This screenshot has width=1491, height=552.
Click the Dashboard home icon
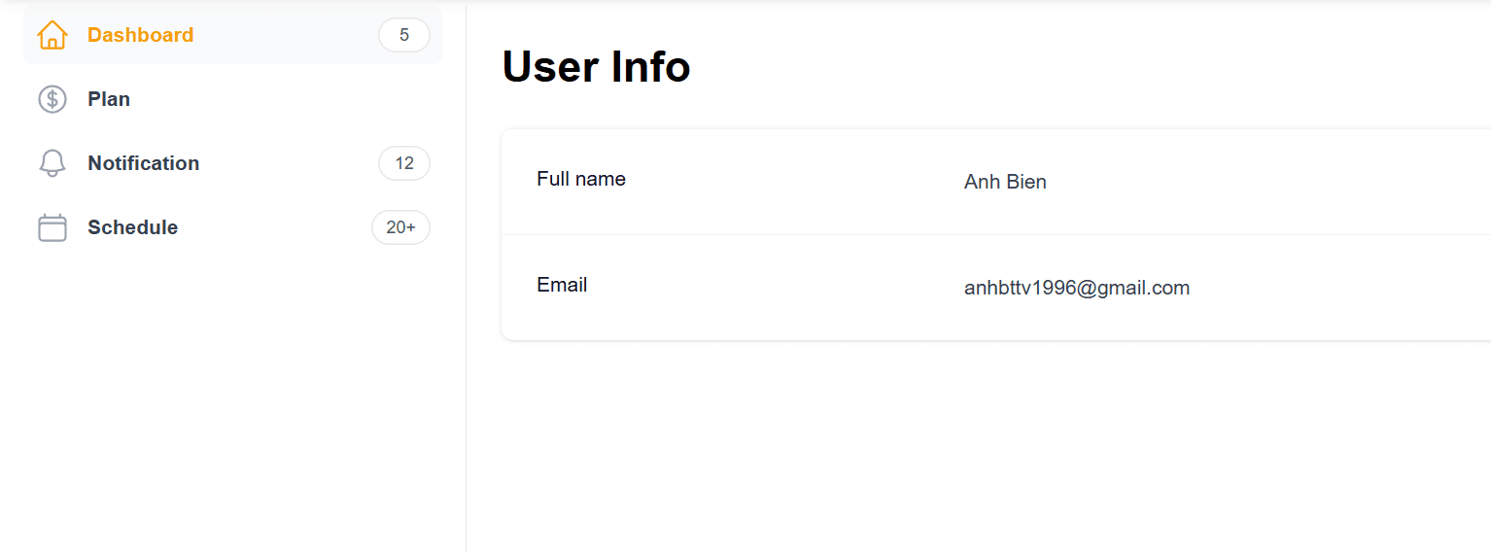52,35
